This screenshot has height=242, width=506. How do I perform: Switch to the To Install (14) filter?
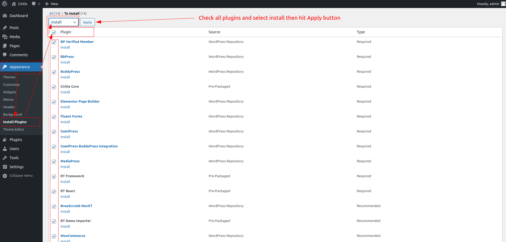click(75, 13)
